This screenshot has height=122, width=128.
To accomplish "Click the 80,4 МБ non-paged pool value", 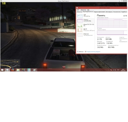I will [111, 47].
